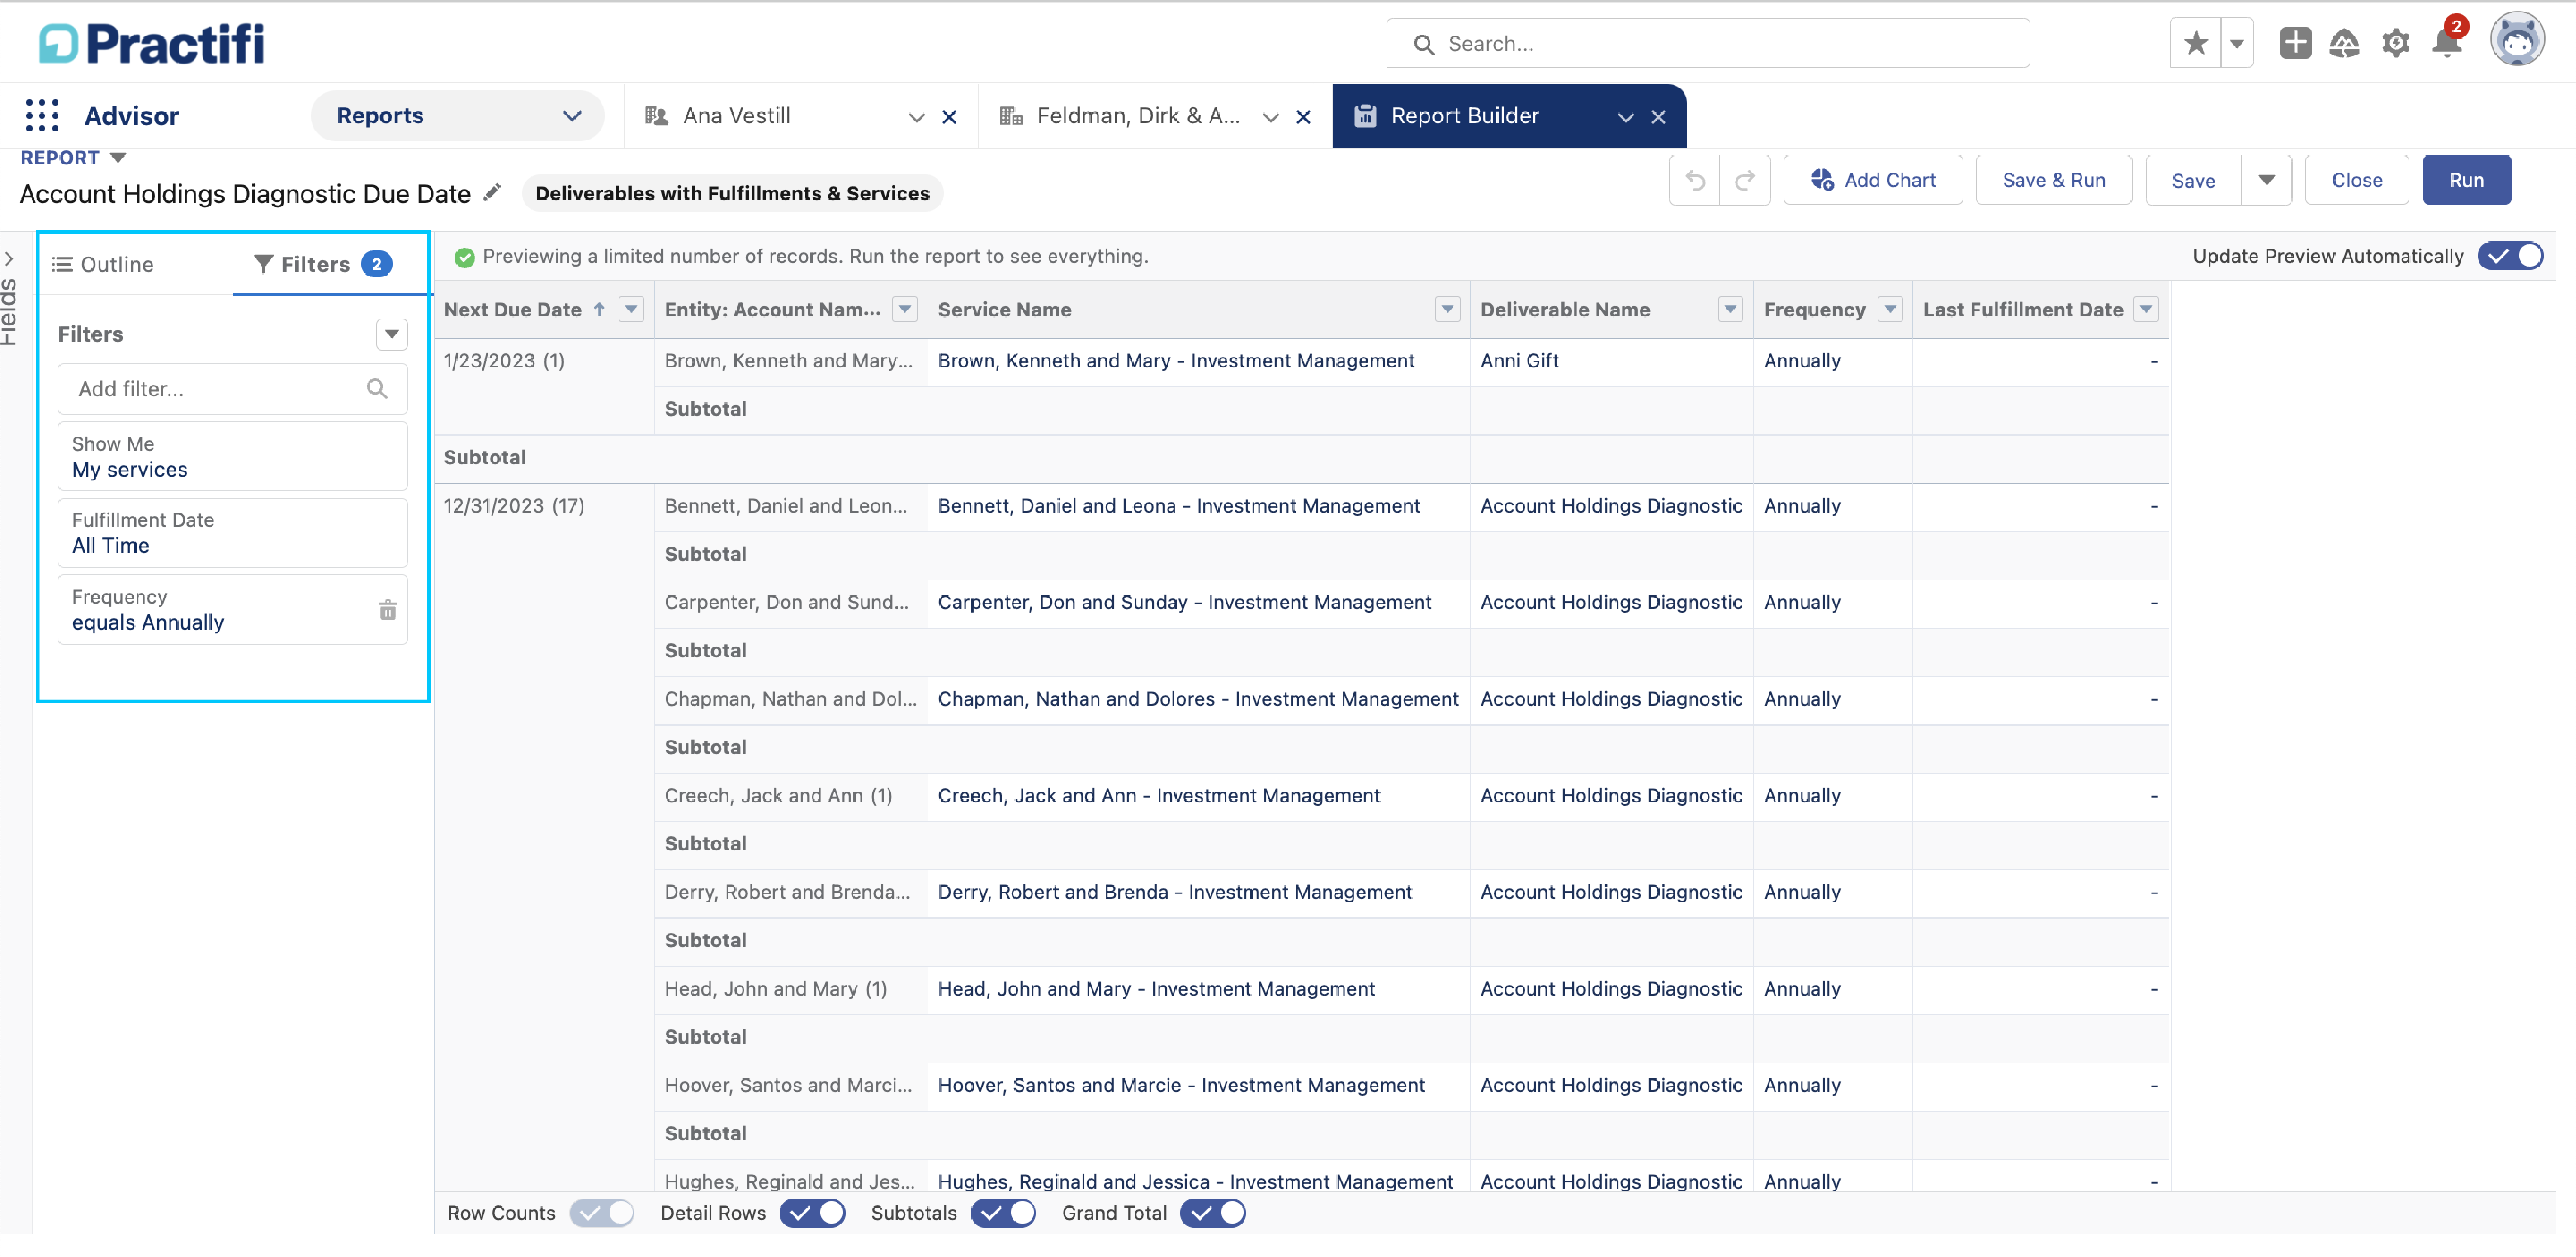The image size is (2576, 1257).
Task: Delete the Frequency filter trash icon
Action: tap(388, 610)
